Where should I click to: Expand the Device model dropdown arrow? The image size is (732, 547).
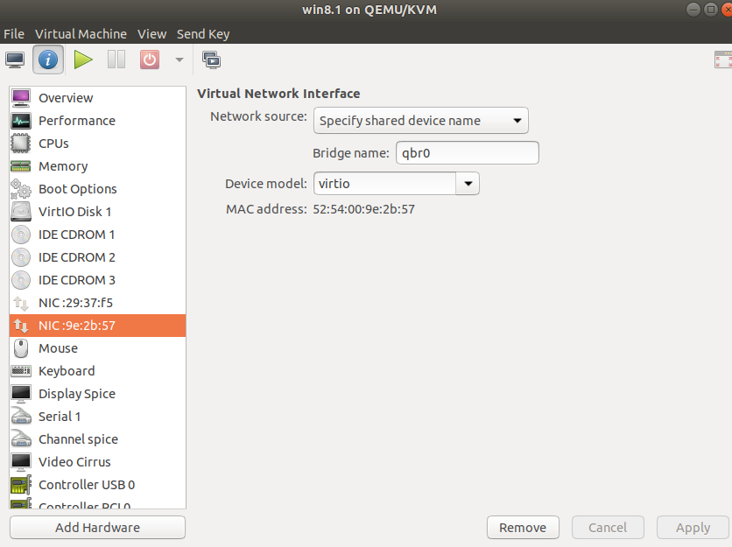click(468, 184)
